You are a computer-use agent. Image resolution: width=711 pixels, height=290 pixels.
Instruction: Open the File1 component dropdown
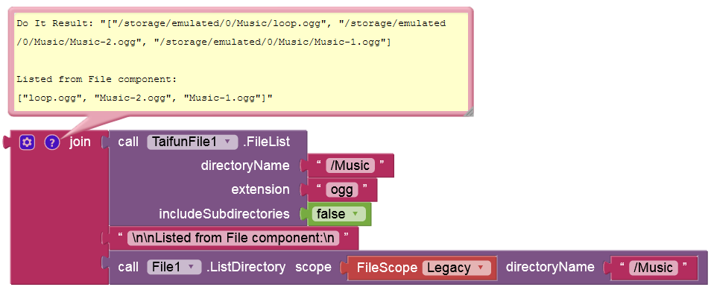coord(174,268)
